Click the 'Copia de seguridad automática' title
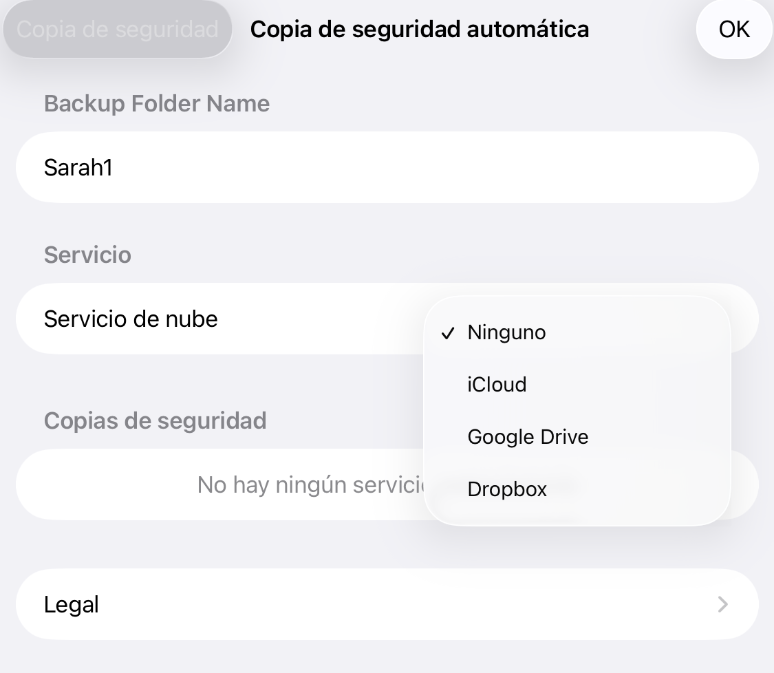774x673 pixels. (x=419, y=30)
